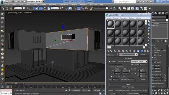
Task: Toggle Angle Snap in main toolbar
Action: (x=79, y=8)
